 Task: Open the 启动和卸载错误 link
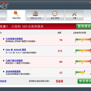(13, 72)
